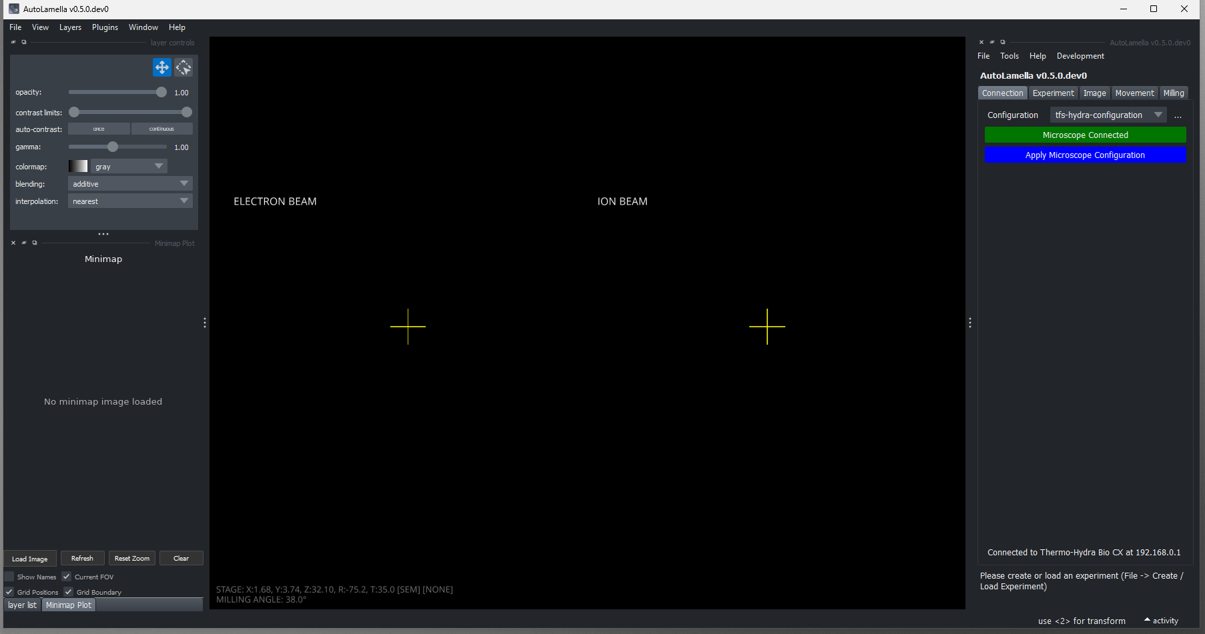The width and height of the screenshot is (1205, 634).
Task: Expand the activity indicator in status bar
Action: pos(1161,621)
